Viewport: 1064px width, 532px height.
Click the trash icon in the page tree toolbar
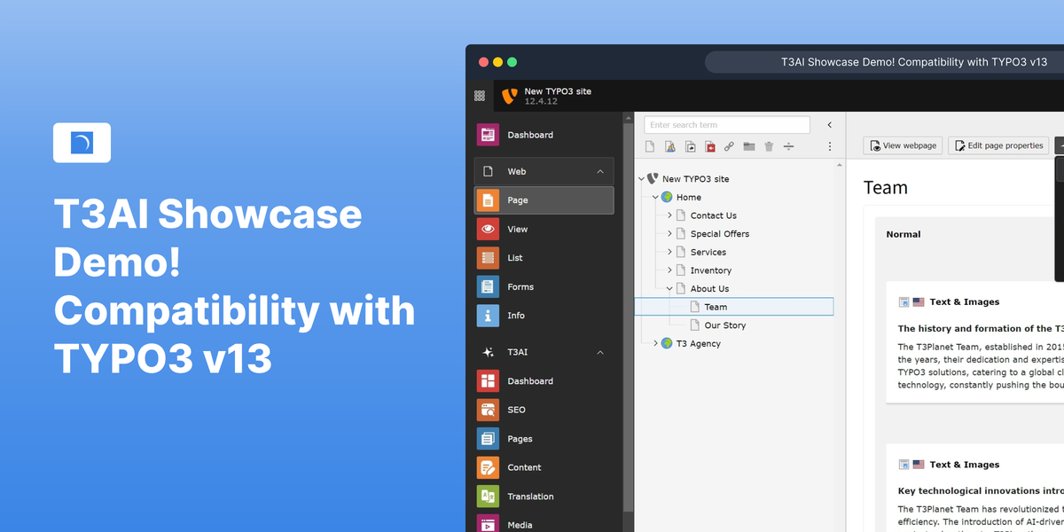768,146
